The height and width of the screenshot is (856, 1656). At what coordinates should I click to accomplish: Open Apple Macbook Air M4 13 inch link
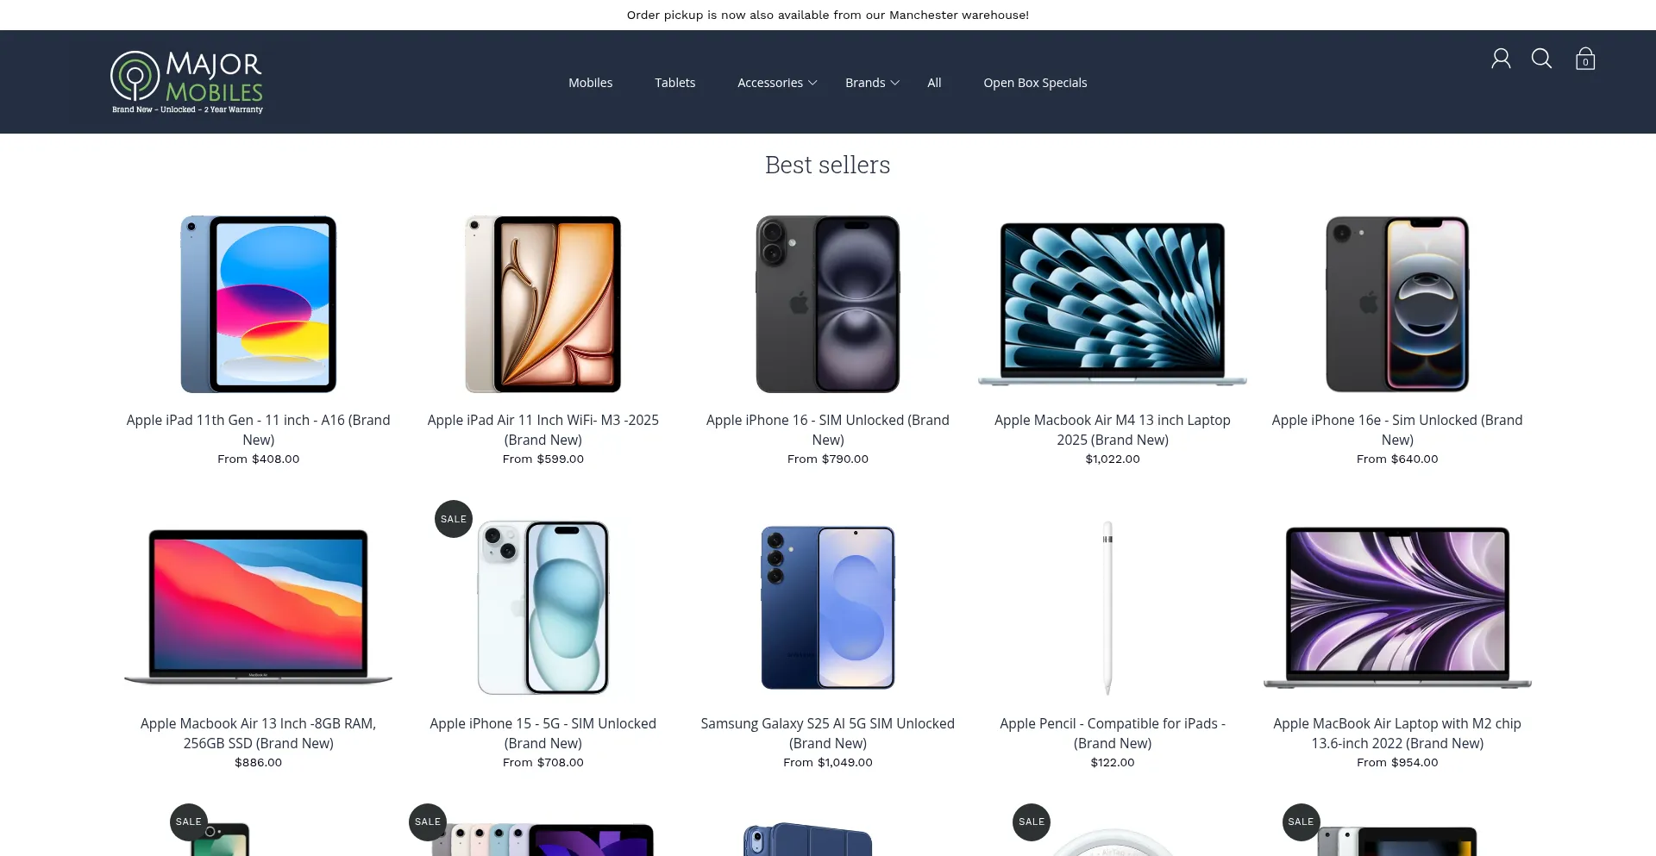click(x=1113, y=429)
